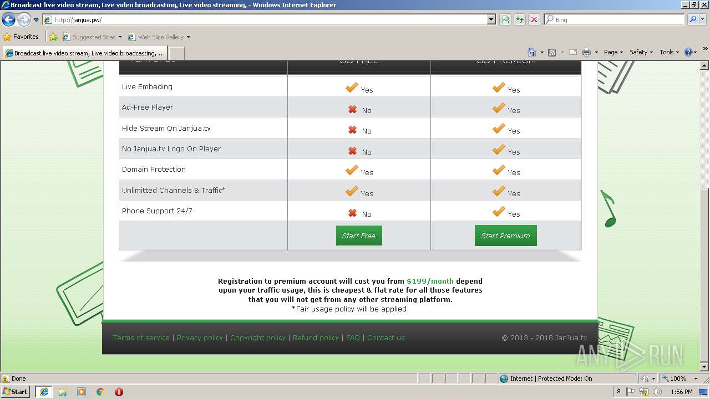Click the browser Back arrow button

pos(8,20)
